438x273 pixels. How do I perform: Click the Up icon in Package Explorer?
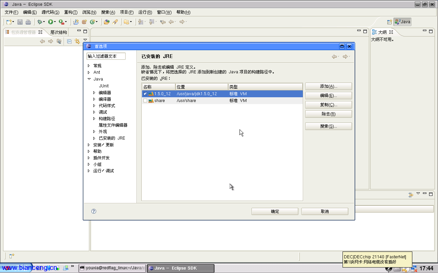point(59,41)
